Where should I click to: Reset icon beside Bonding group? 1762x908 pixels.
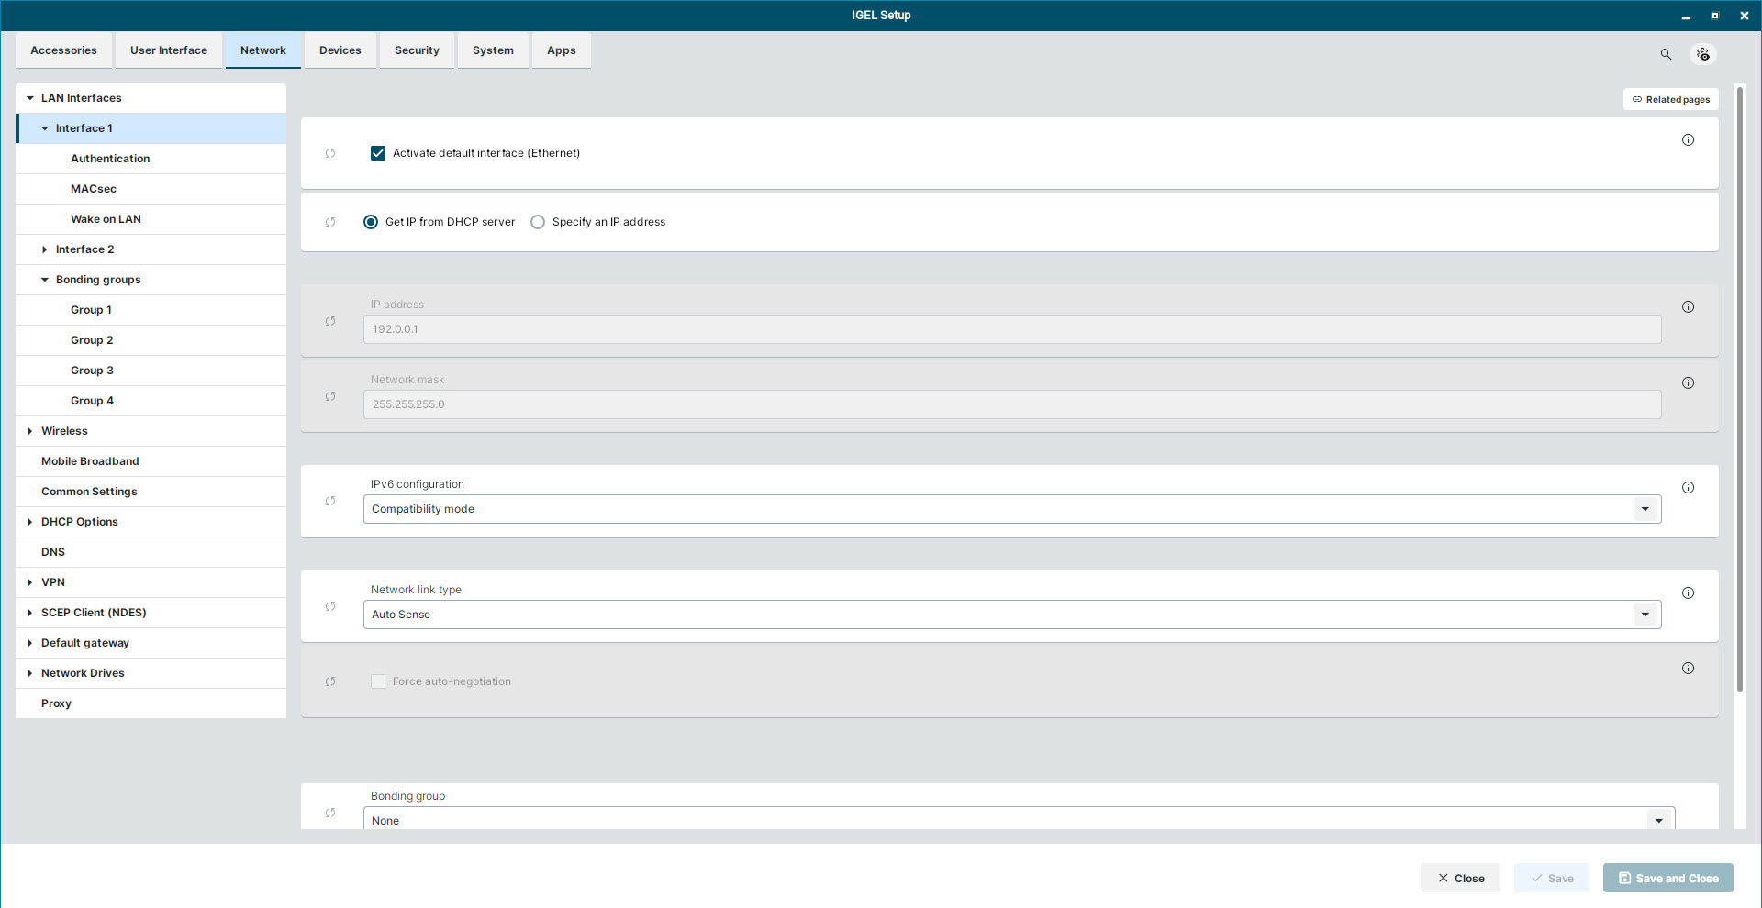(330, 813)
